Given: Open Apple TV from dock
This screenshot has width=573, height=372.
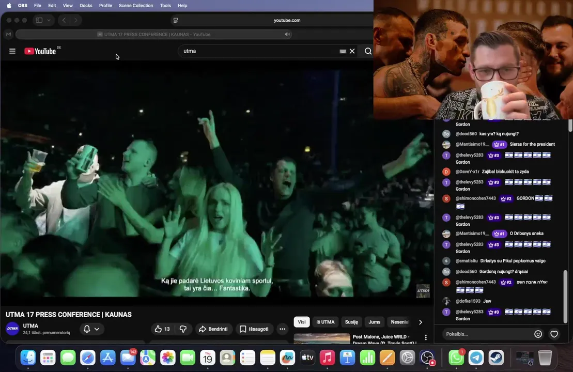Looking at the screenshot, I should pyautogui.click(x=307, y=358).
